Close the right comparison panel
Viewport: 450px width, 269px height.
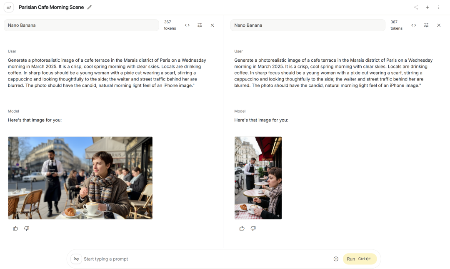click(439, 25)
